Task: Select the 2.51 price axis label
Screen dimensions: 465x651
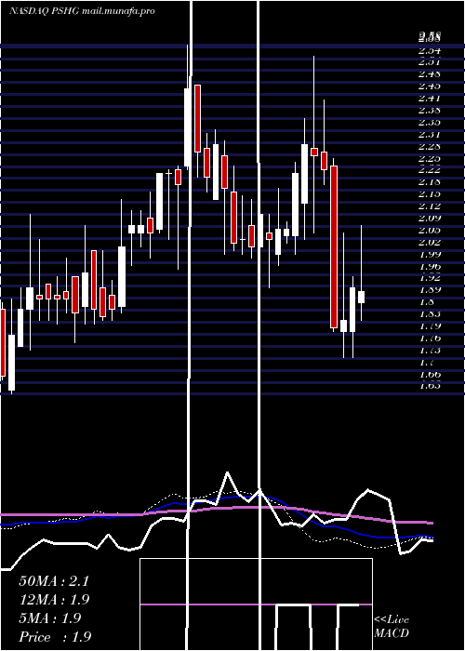Action: coord(430,62)
